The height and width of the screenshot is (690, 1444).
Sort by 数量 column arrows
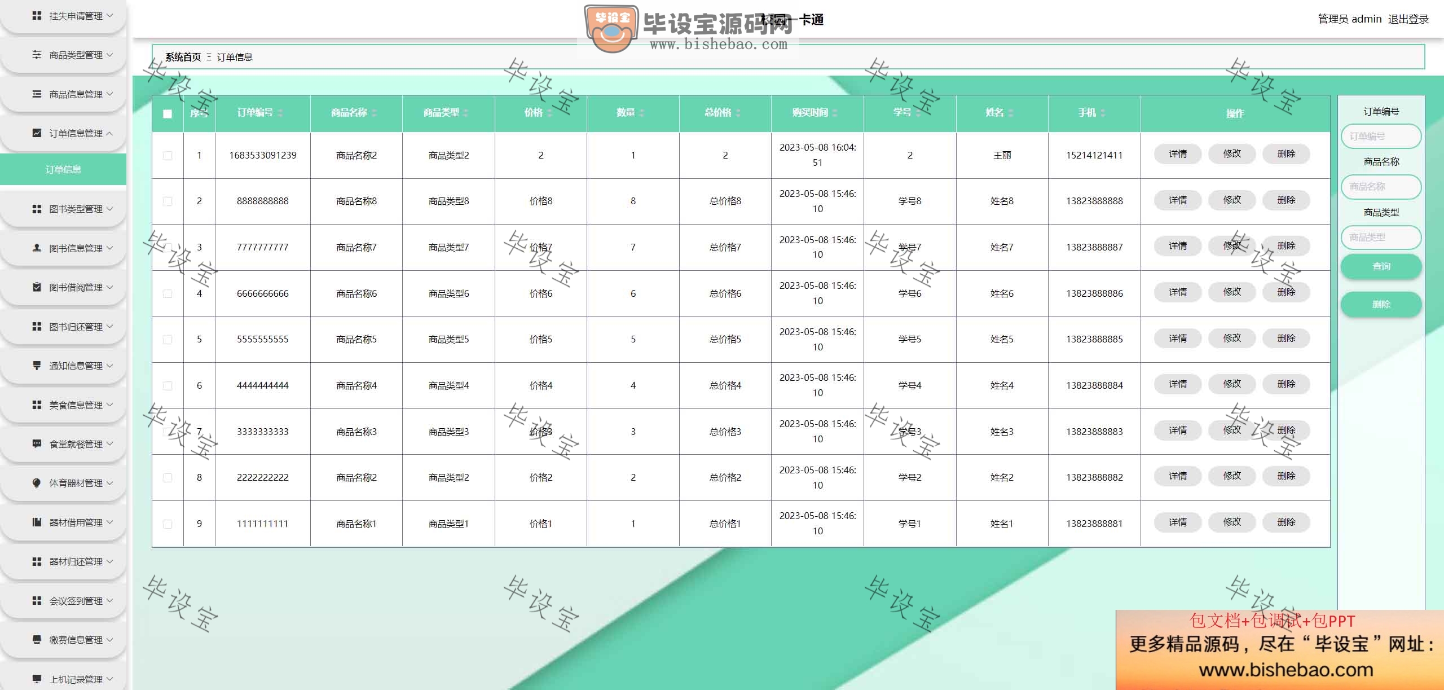[642, 113]
